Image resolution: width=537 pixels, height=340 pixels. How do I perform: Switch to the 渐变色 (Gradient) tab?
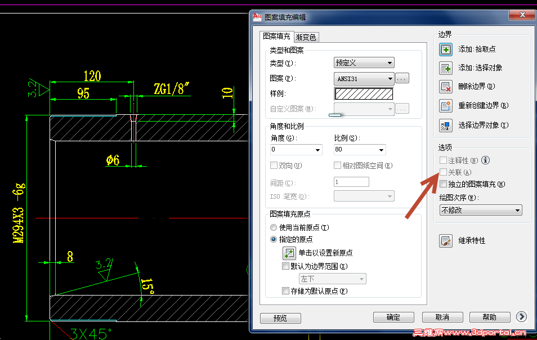click(x=307, y=37)
